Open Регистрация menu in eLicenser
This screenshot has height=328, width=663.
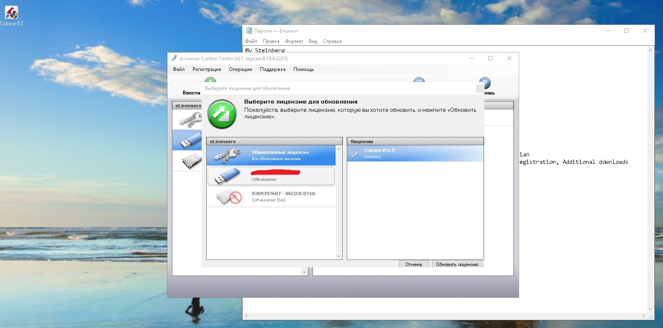tap(207, 69)
